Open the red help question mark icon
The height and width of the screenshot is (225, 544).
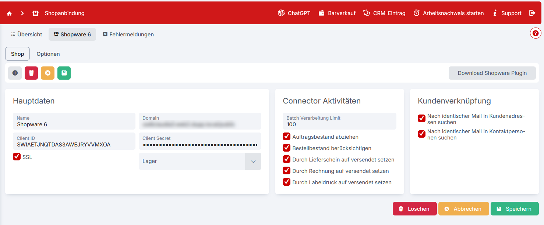tap(536, 33)
